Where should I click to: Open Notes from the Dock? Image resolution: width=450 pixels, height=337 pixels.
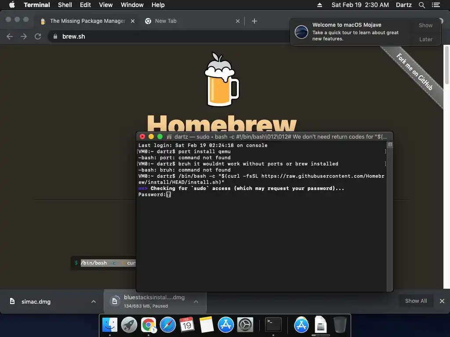click(206, 325)
